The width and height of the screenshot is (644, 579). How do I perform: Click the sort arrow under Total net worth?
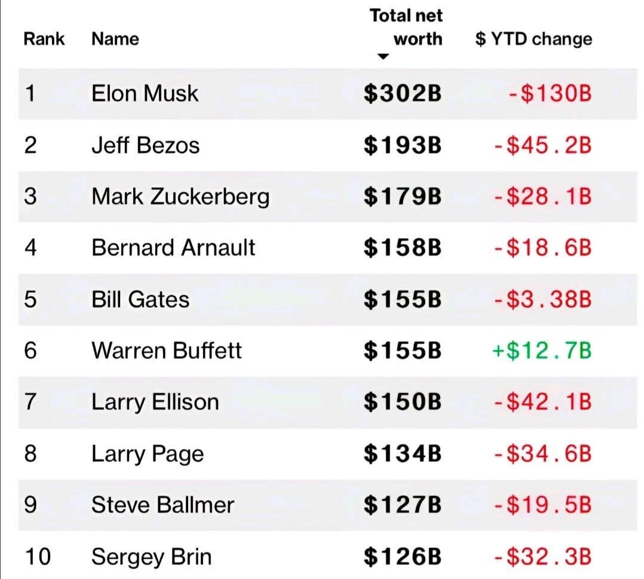coord(383,56)
